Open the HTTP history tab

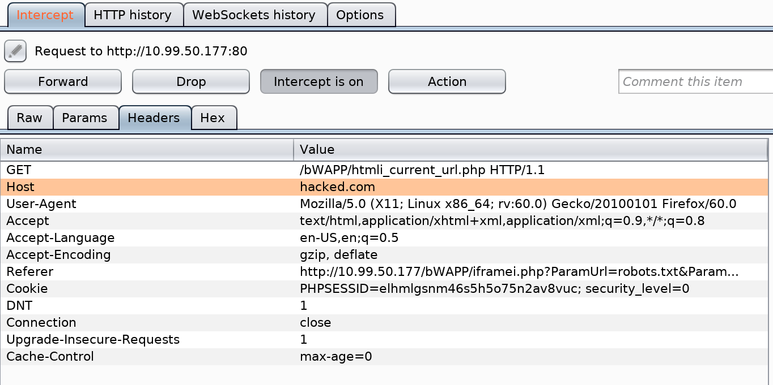tap(133, 15)
